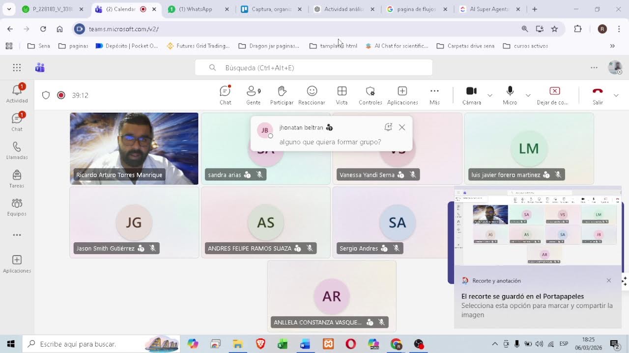Open the volume control in tray
Screen dimensions: 629x353
point(539,344)
